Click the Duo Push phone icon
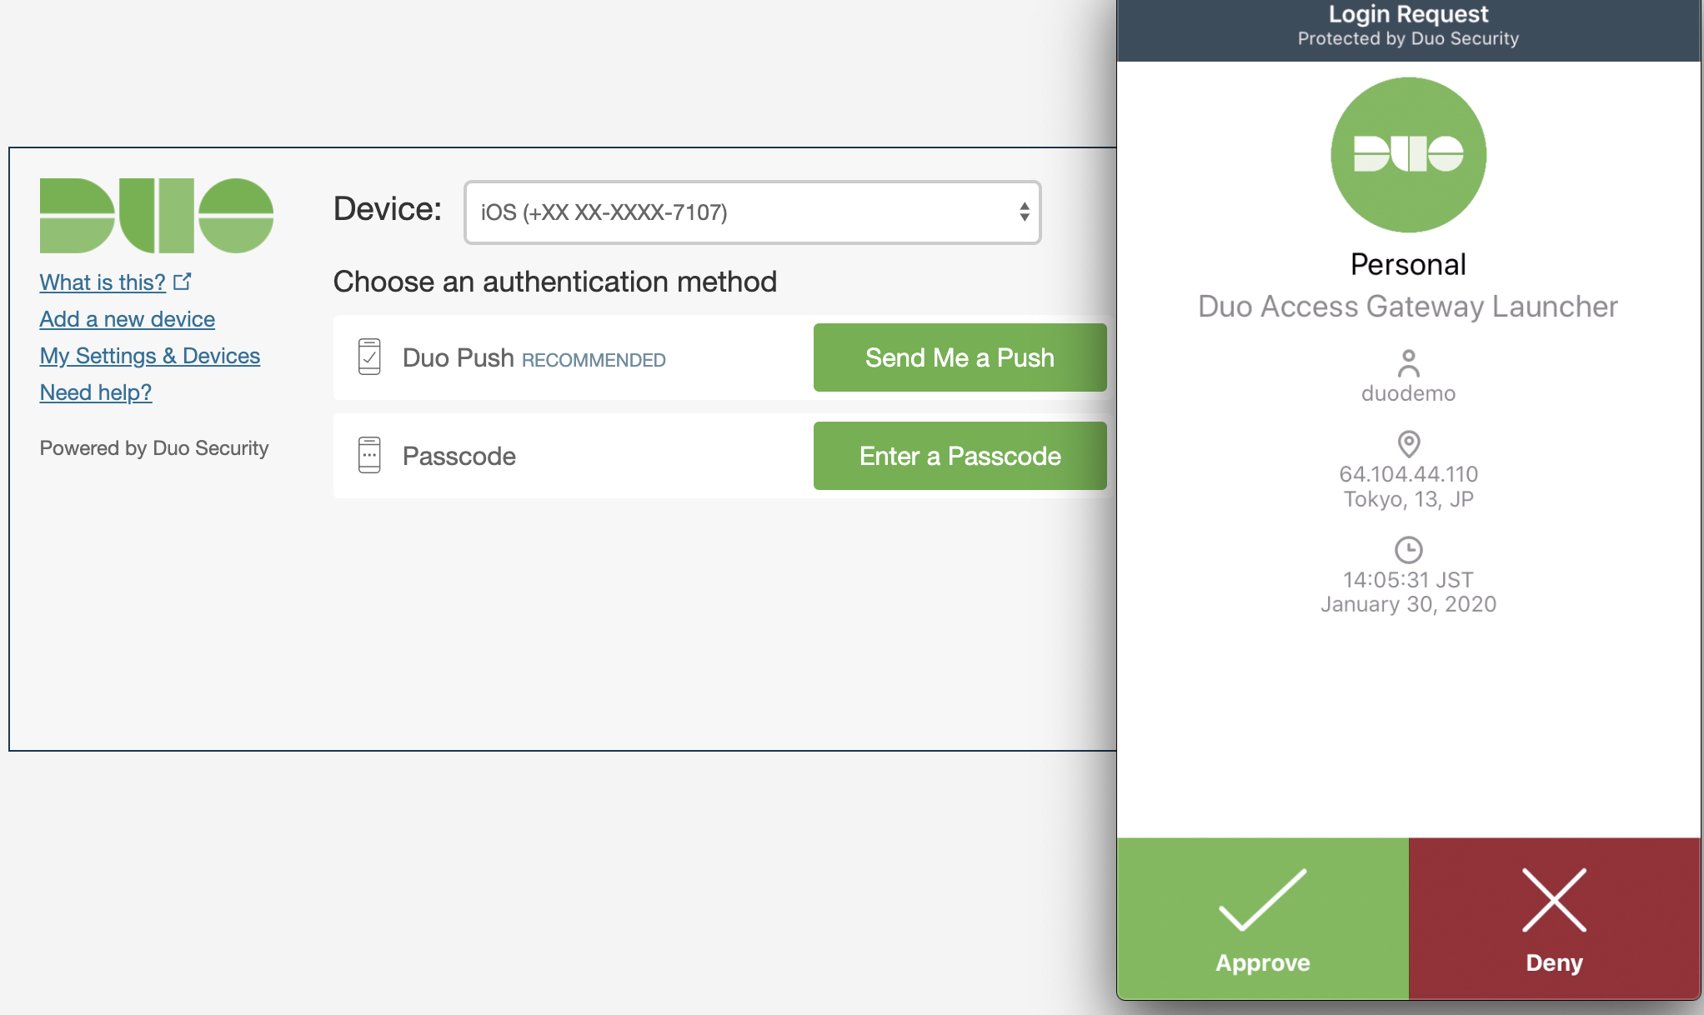Screen dimensions: 1704x1015 [x=369, y=357]
